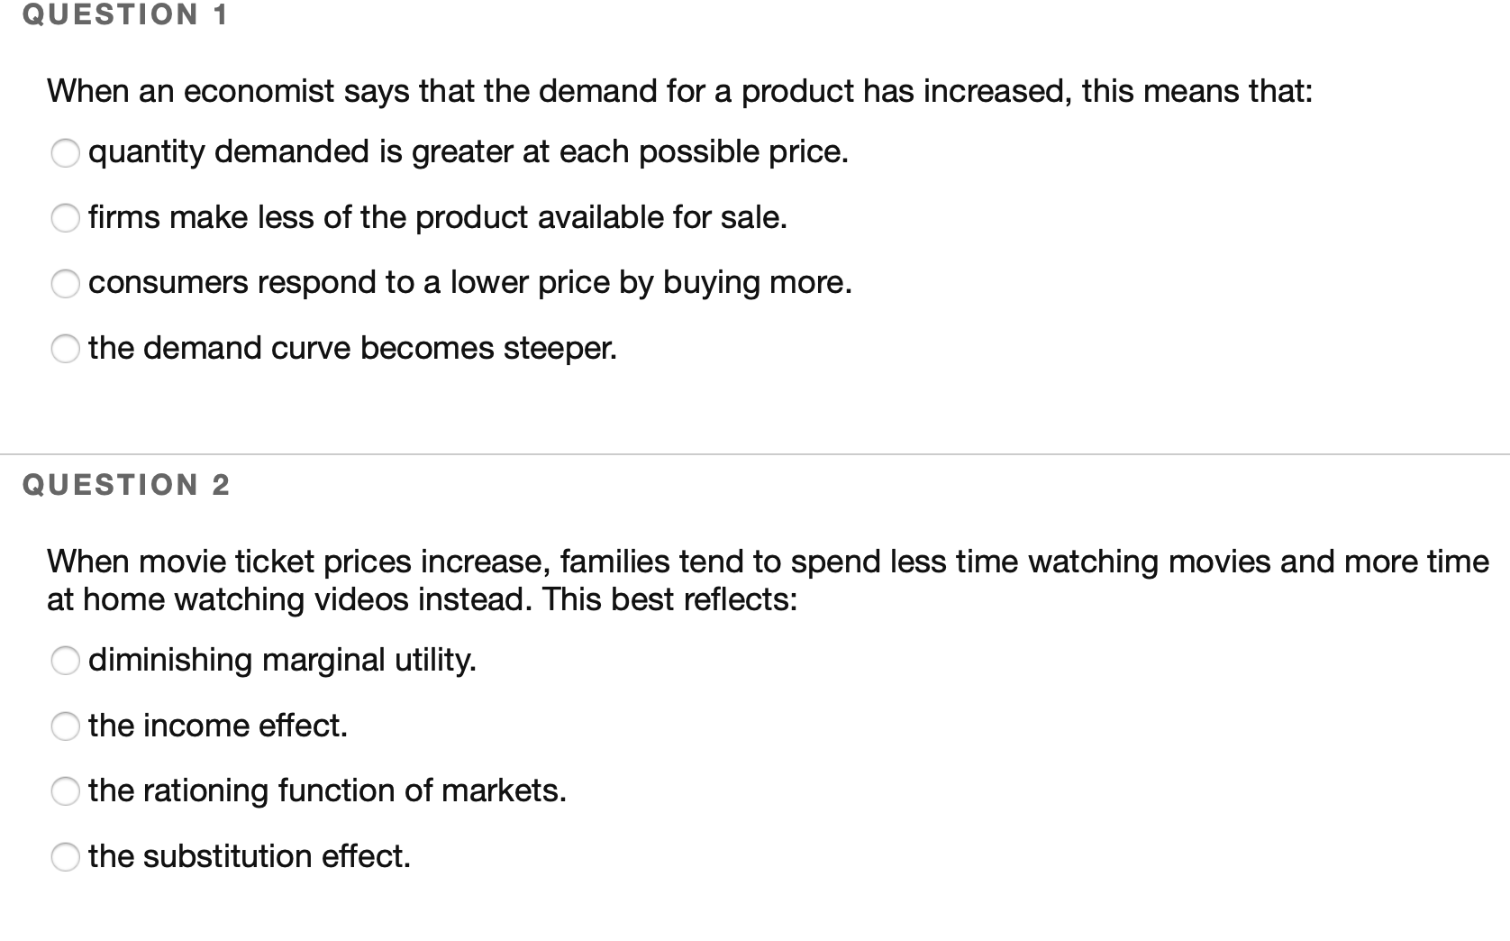Viewport: 1510px width, 941px height.
Task: Click the 'substitution effect' option label
Action: 249,856
